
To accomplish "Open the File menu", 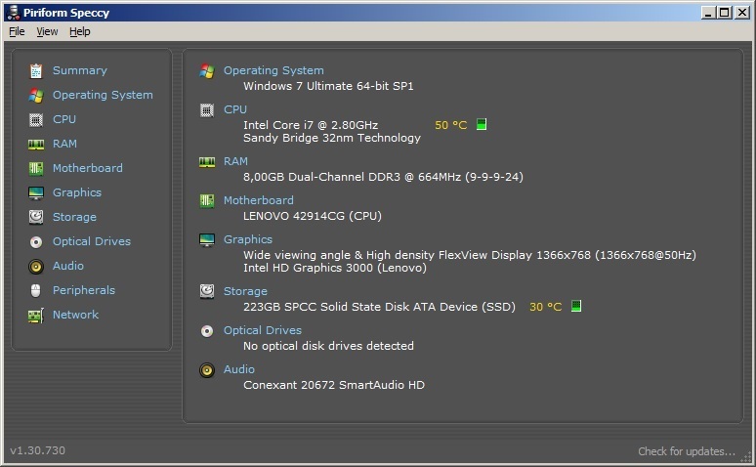I will (17, 31).
